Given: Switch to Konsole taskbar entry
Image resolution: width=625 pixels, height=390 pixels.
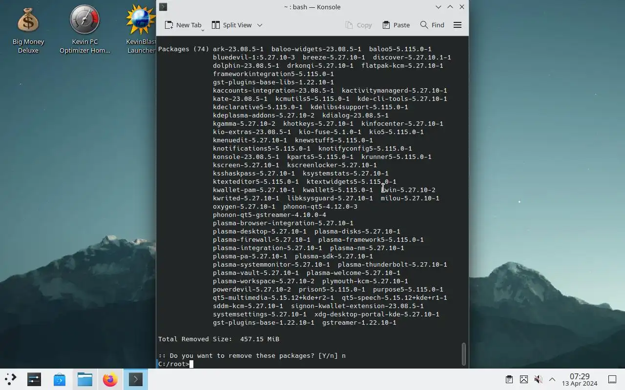Looking at the screenshot, I should tap(135, 379).
